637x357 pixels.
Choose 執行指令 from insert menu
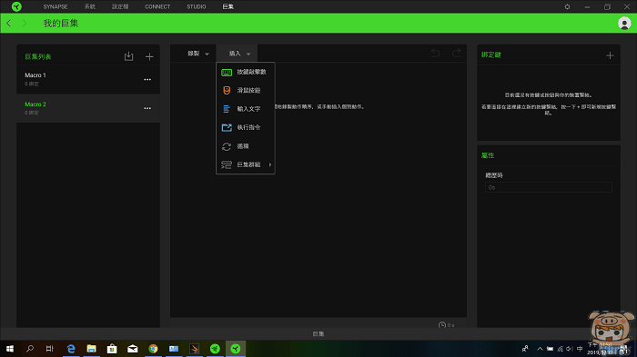[x=248, y=127]
